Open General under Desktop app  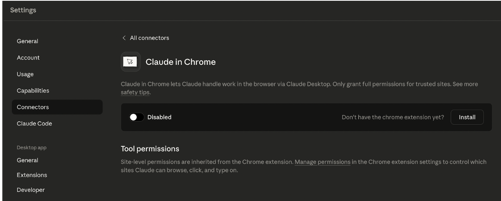(x=27, y=160)
